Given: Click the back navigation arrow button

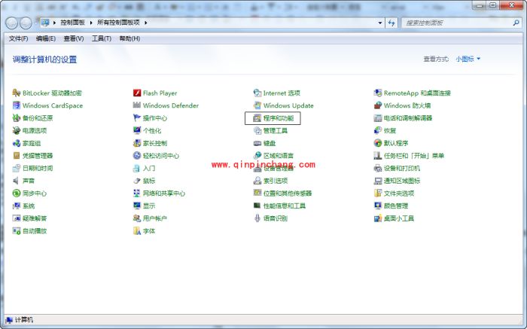Looking at the screenshot, I should (x=13, y=23).
